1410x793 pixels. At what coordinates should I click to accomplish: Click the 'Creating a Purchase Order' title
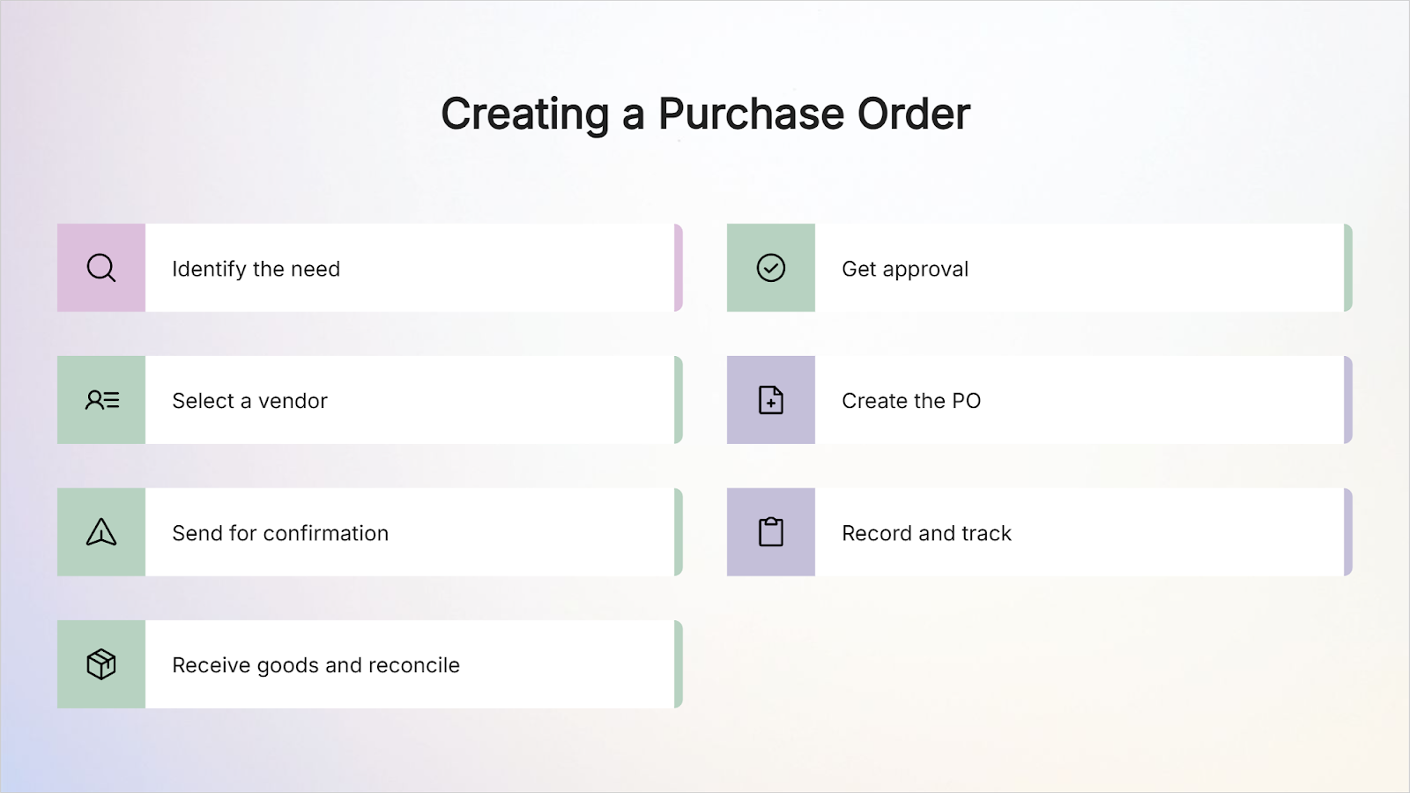[705, 114]
